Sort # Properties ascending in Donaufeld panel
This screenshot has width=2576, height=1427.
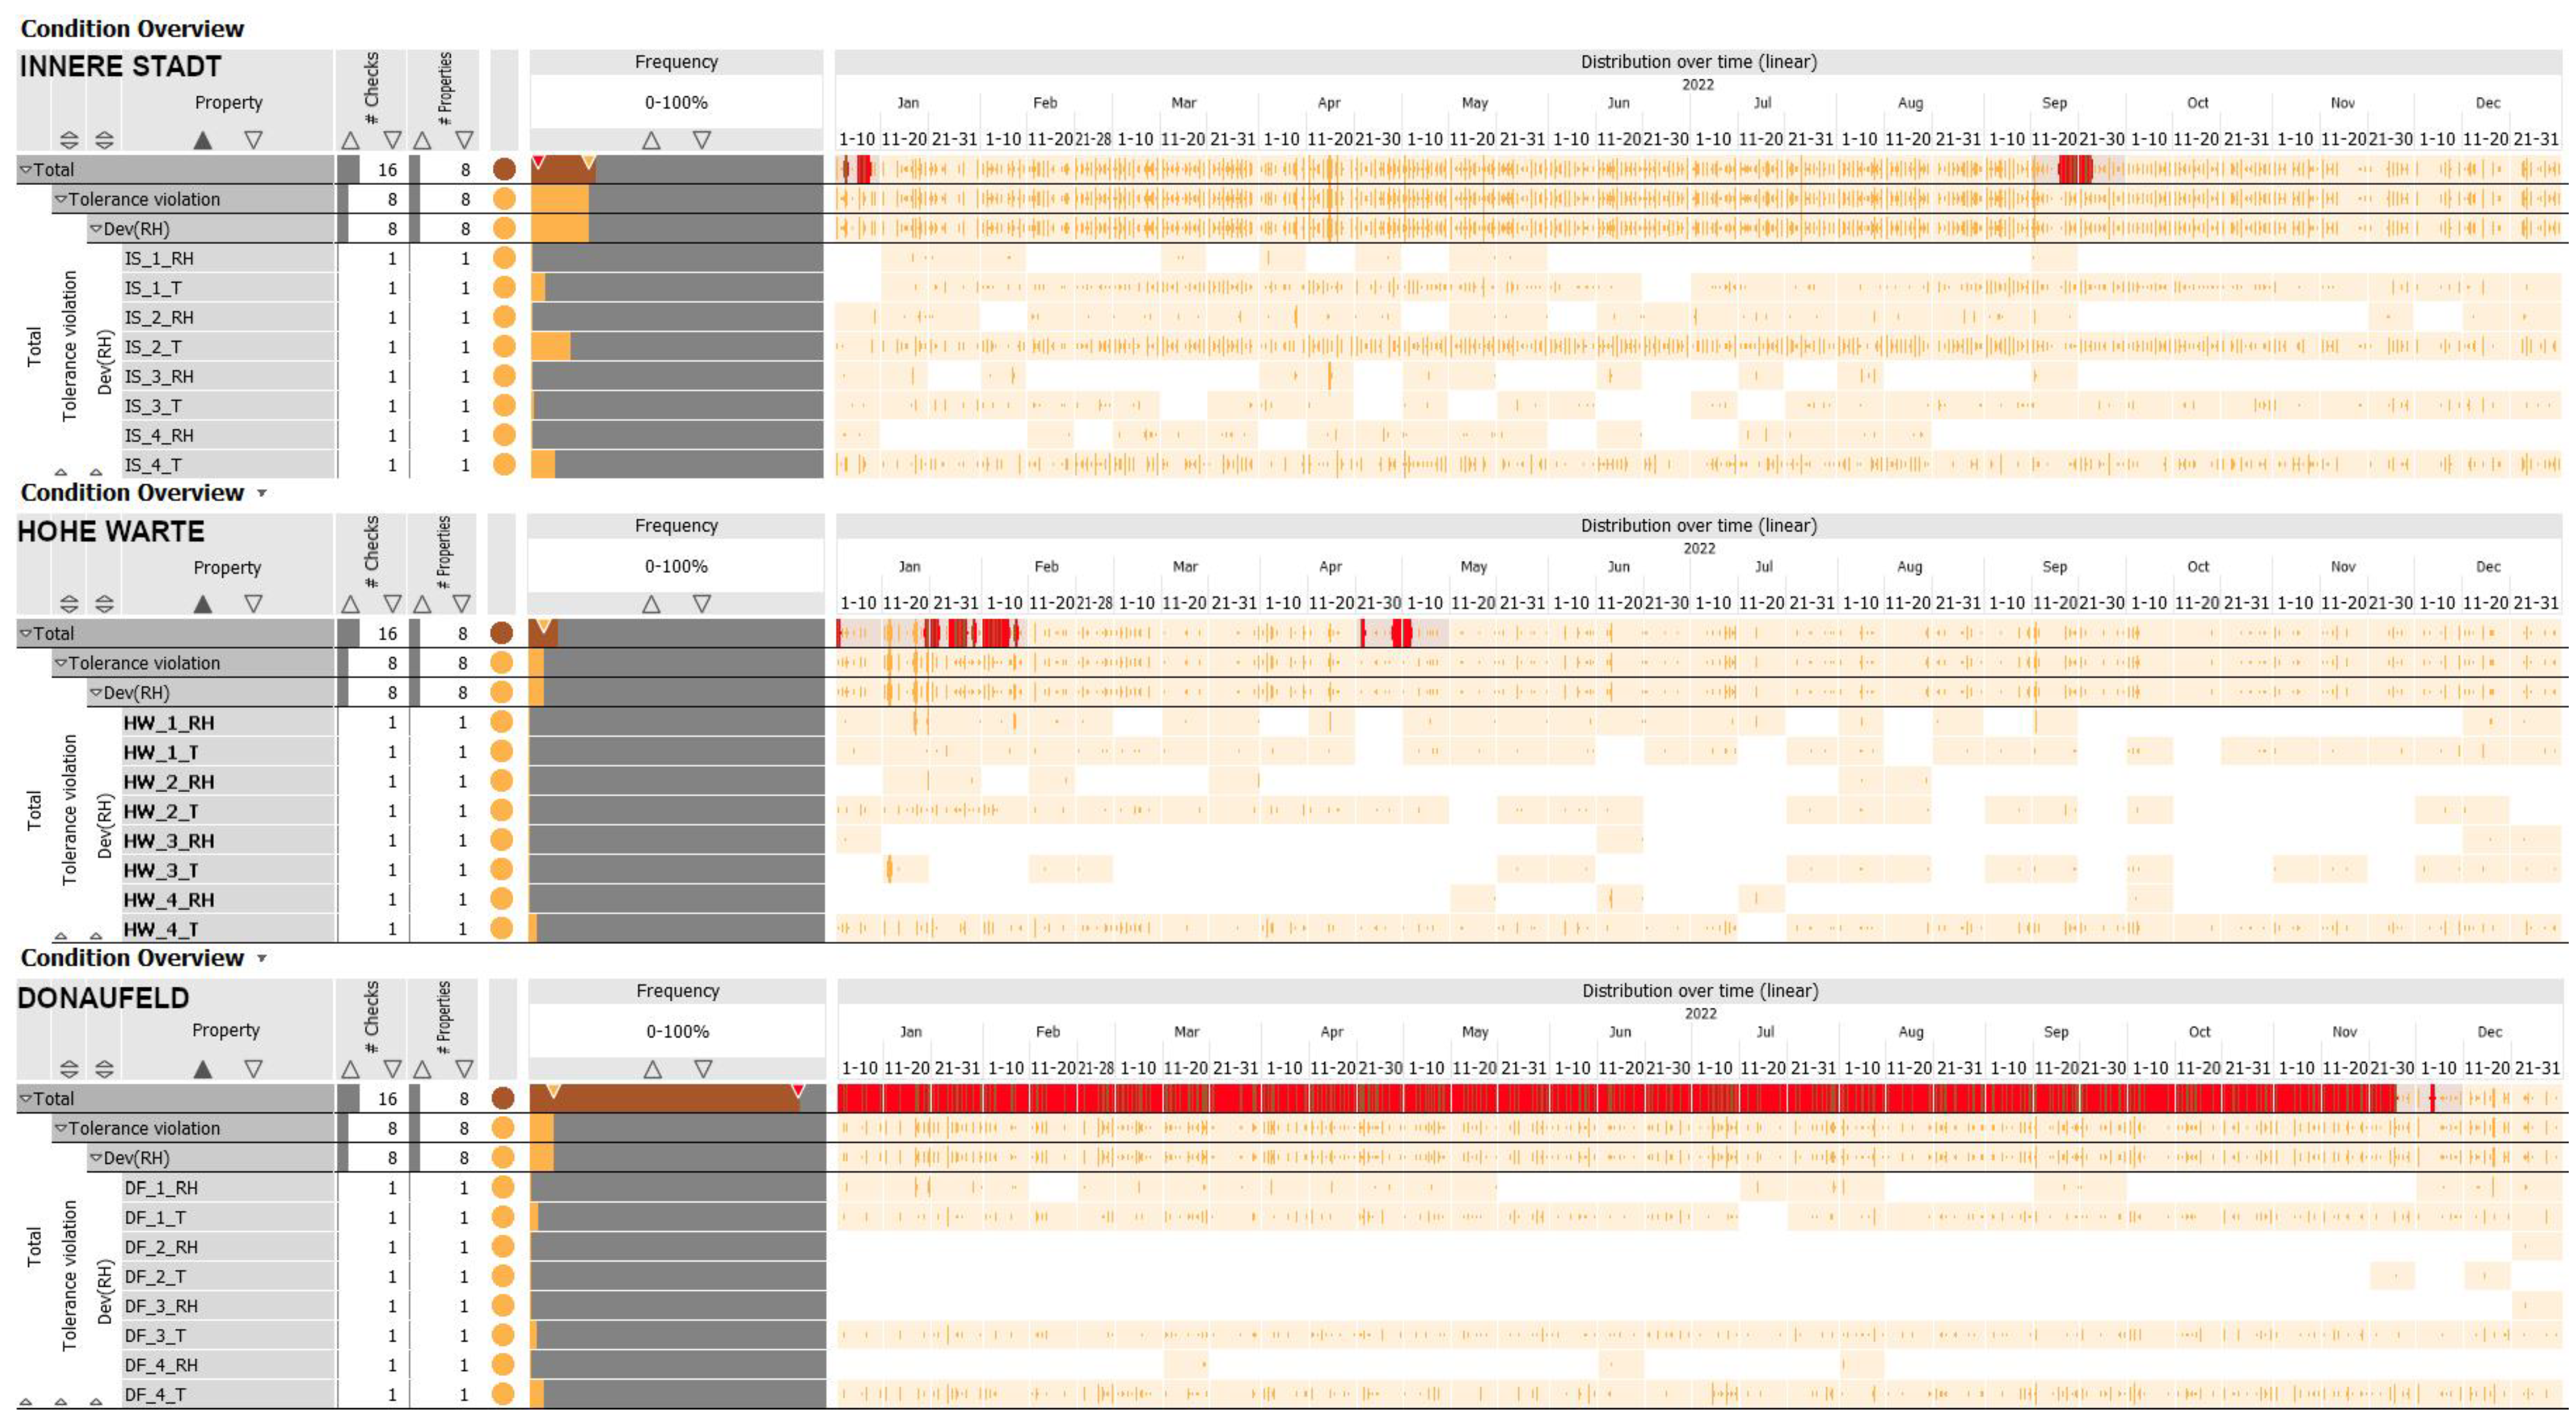(423, 1069)
